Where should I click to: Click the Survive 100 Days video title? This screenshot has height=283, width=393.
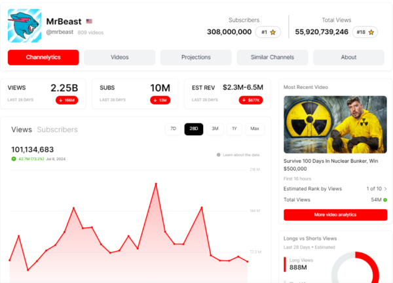tap(331, 165)
